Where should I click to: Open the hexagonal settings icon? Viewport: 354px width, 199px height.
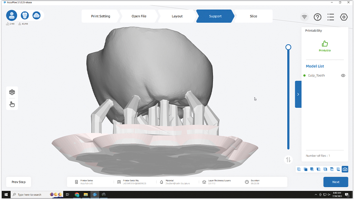click(x=344, y=17)
